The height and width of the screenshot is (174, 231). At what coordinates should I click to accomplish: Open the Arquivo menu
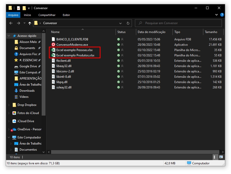click(x=13, y=15)
